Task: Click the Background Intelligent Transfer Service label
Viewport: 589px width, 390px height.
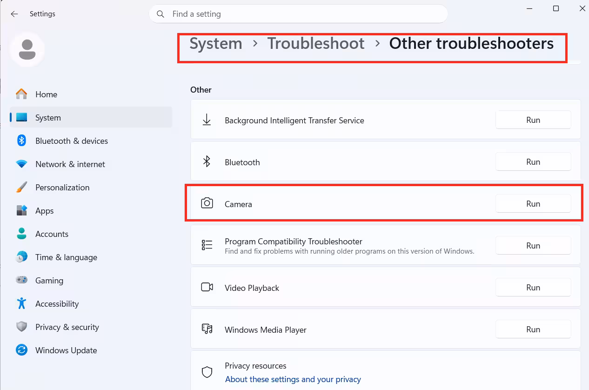Action: (294, 121)
